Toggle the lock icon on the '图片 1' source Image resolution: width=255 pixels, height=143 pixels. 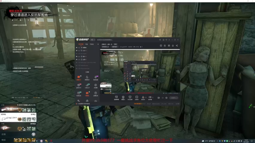pyautogui.click(x=79, y=57)
